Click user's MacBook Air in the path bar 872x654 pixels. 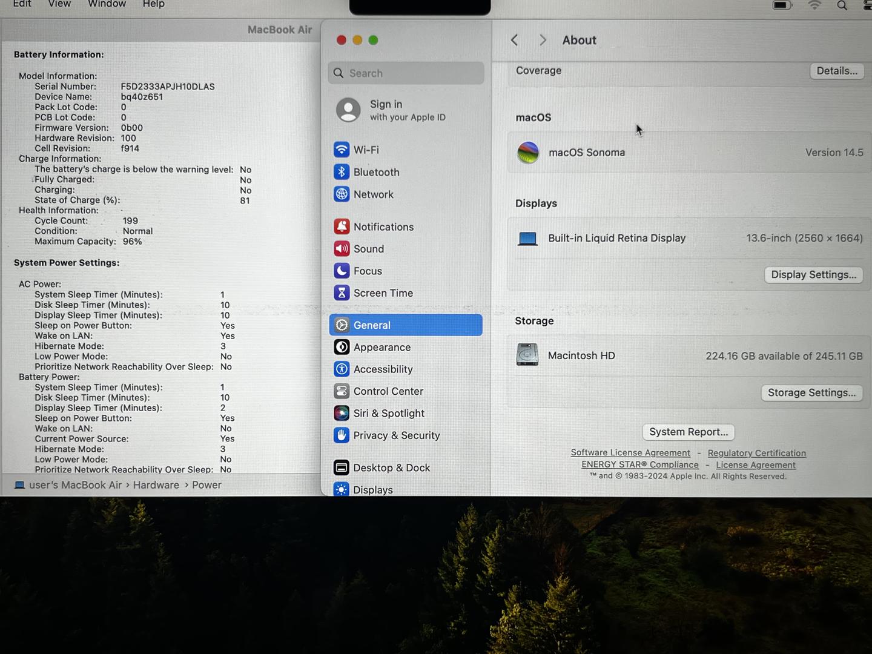pos(76,485)
